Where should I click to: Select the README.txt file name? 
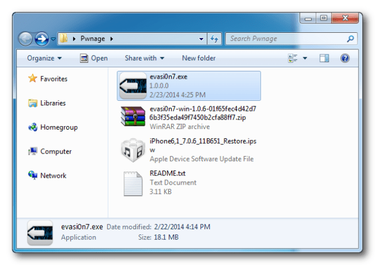pyautogui.click(x=168, y=173)
